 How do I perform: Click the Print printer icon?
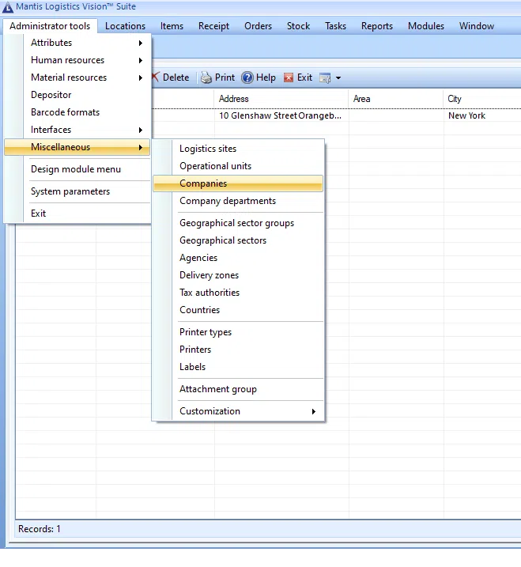point(206,77)
